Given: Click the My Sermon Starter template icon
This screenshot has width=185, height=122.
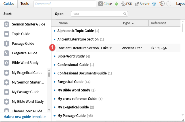Looking at the screenshot, I should coord(7,82).
